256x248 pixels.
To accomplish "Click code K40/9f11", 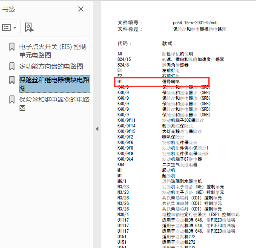I will (x=126, y=121).
